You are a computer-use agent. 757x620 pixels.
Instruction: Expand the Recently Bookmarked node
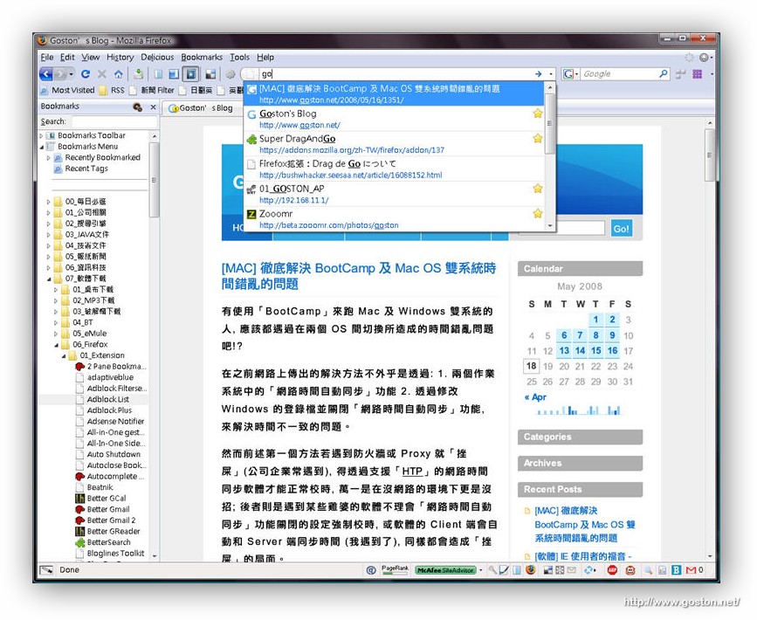(x=48, y=158)
